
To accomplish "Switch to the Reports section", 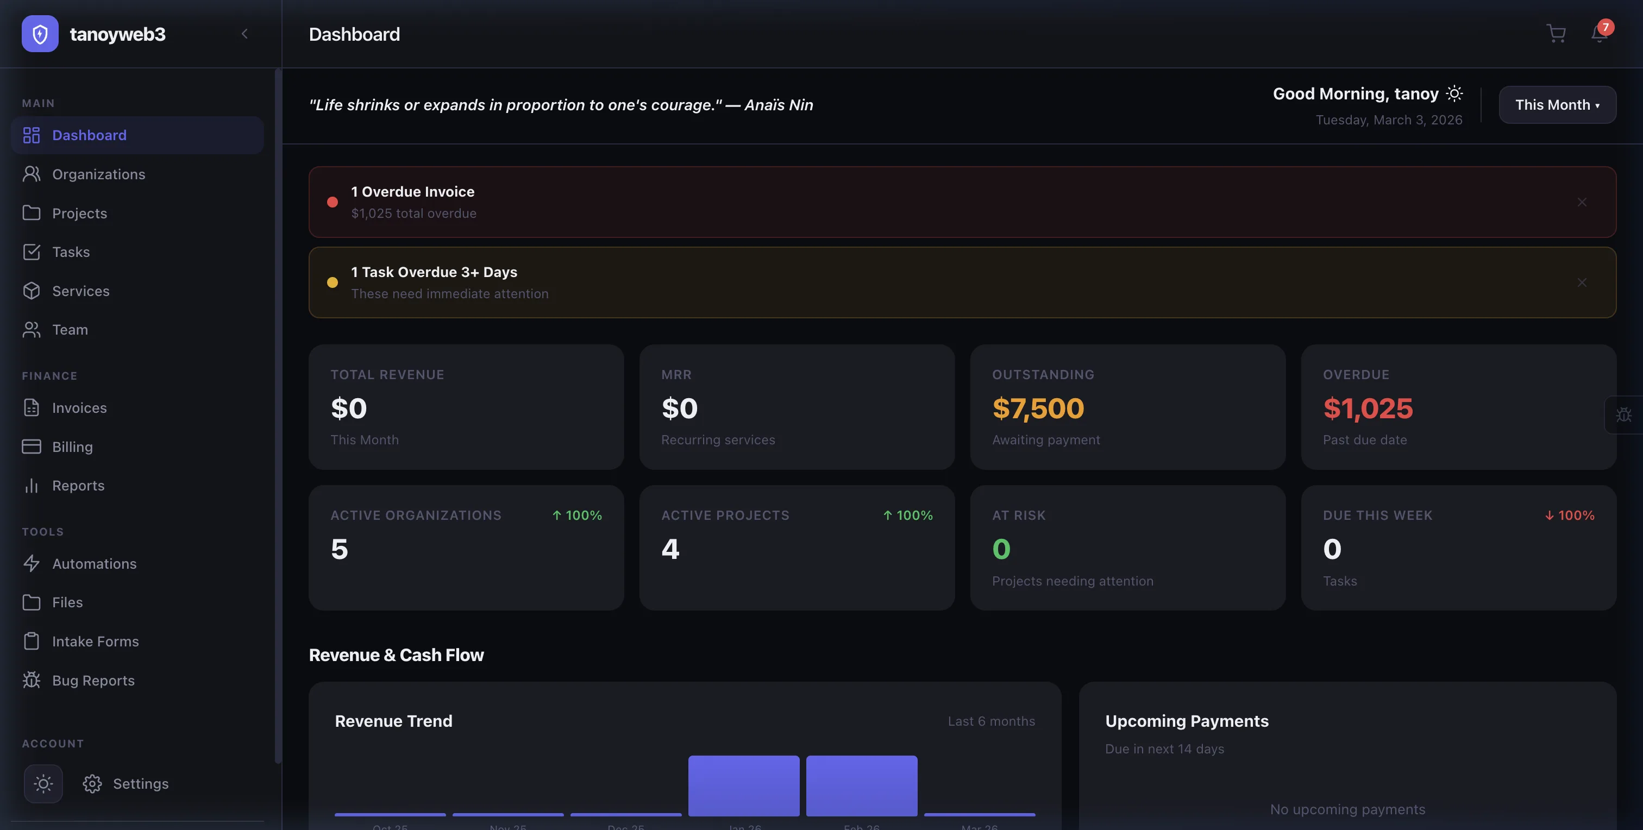I will tap(78, 485).
